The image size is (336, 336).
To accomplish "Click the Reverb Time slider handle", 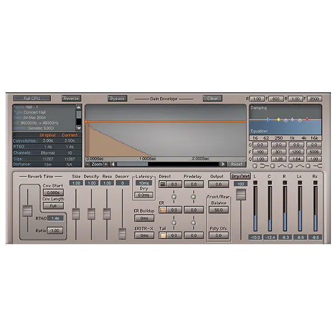I will 27,211.
